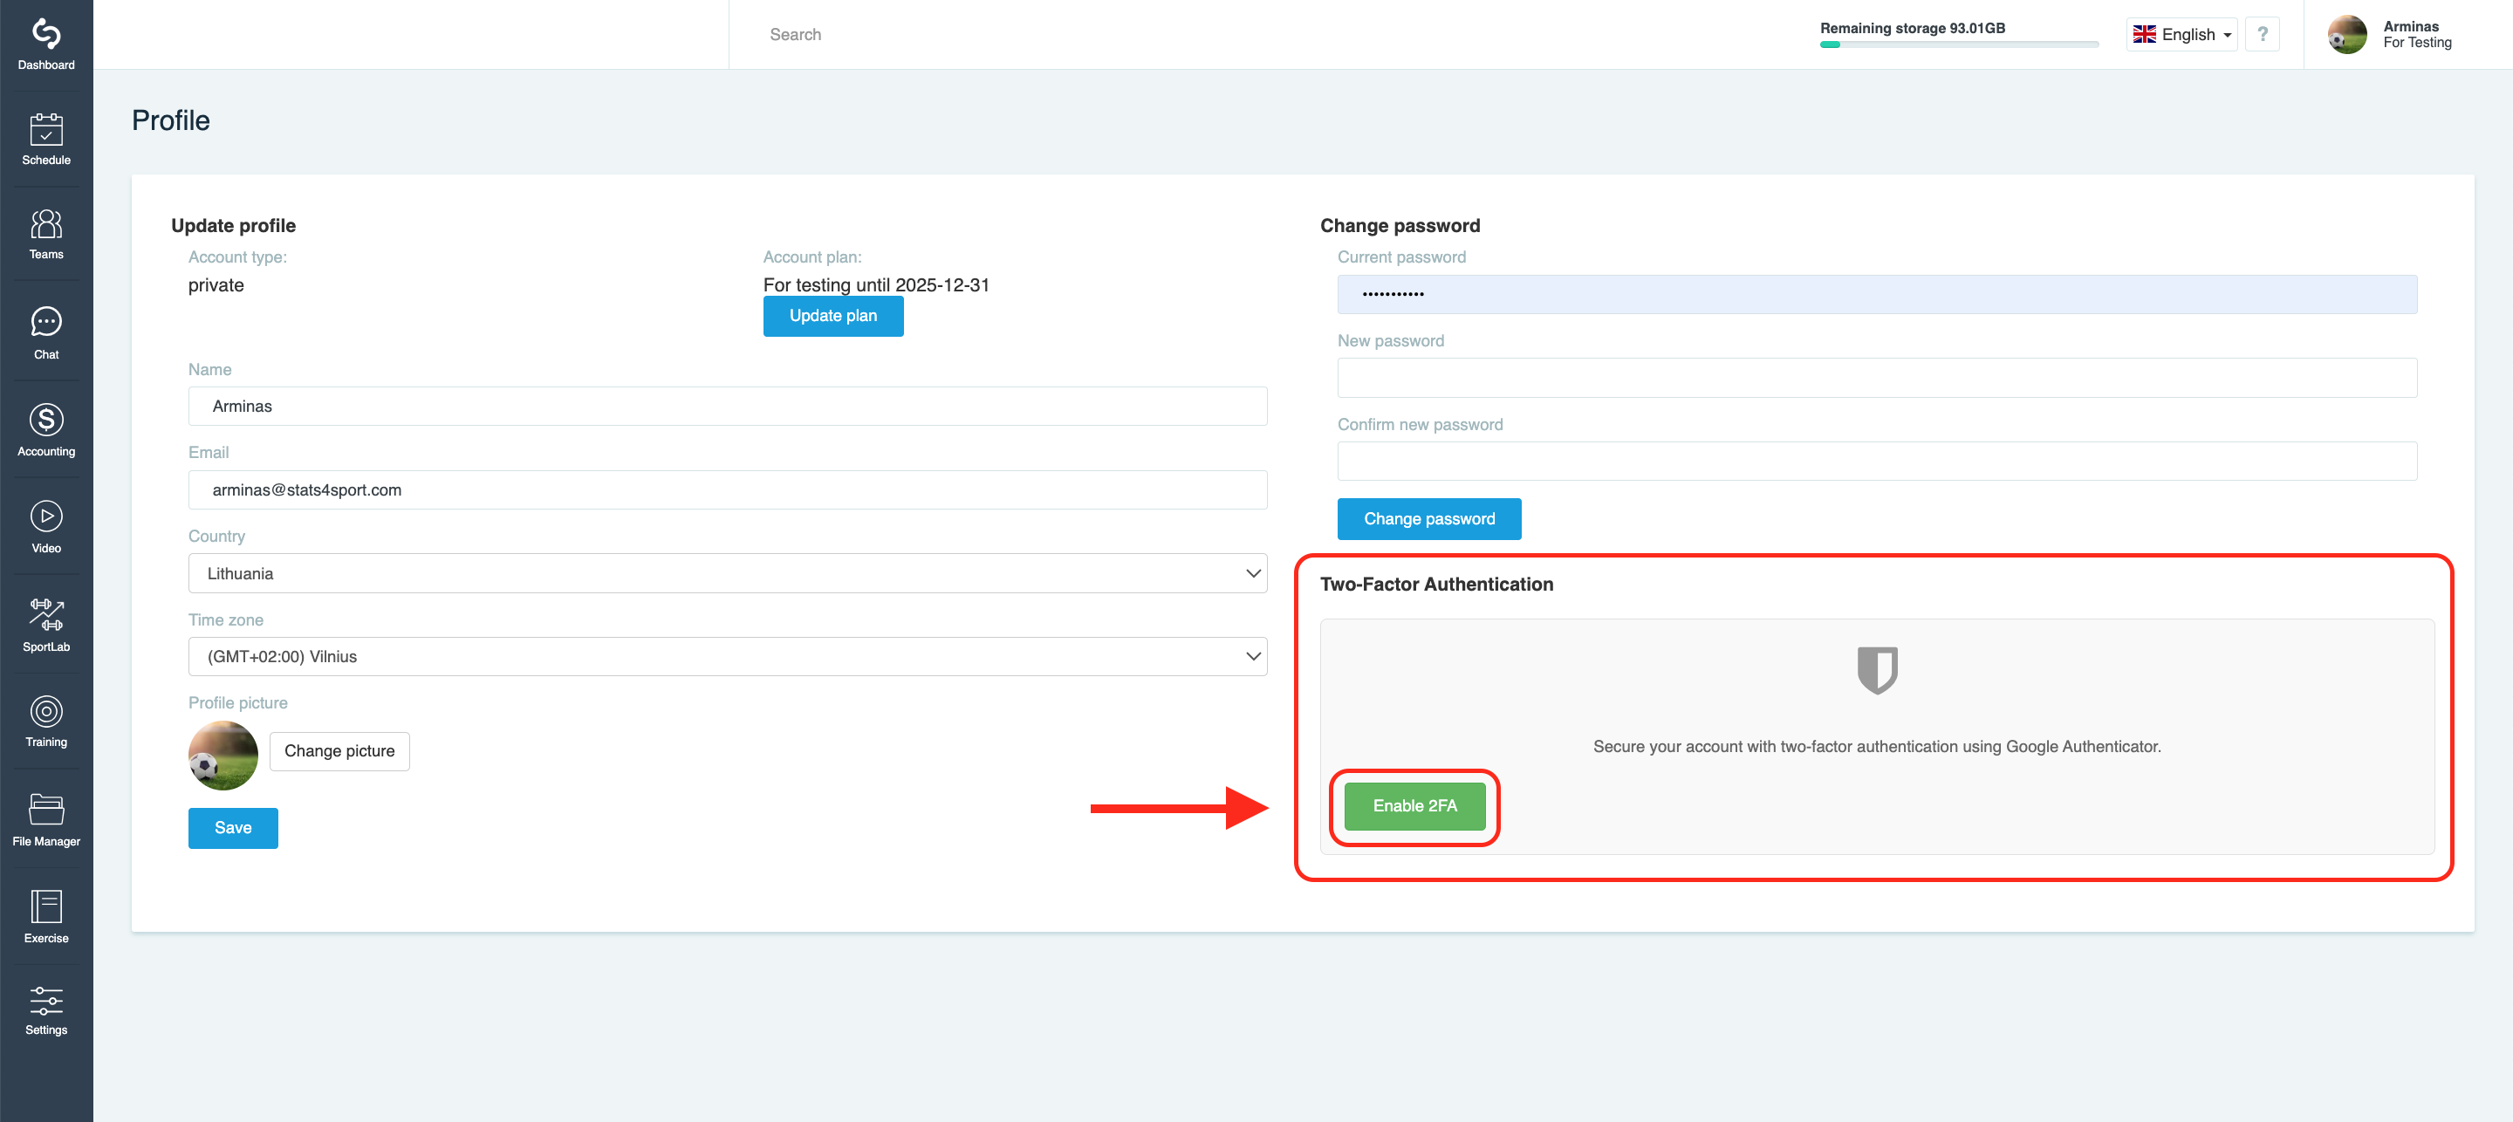
Task: Open the English language selector
Action: tap(2181, 34)
